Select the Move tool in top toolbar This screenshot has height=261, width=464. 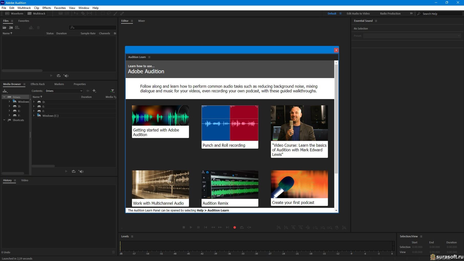[76, 14]
